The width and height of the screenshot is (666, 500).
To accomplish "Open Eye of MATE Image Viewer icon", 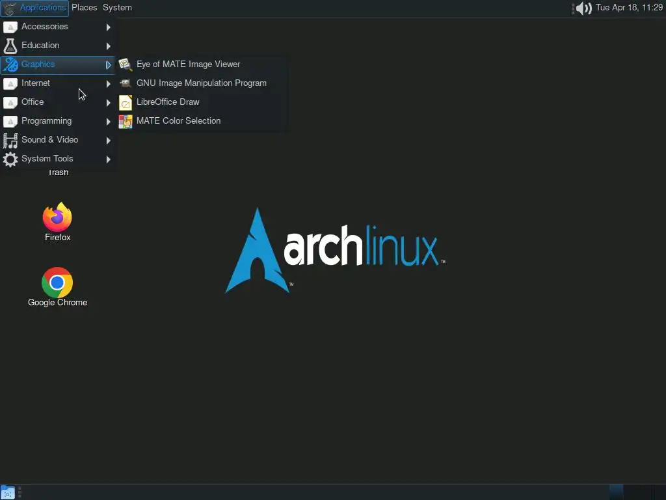I will [x=126, y=64].
